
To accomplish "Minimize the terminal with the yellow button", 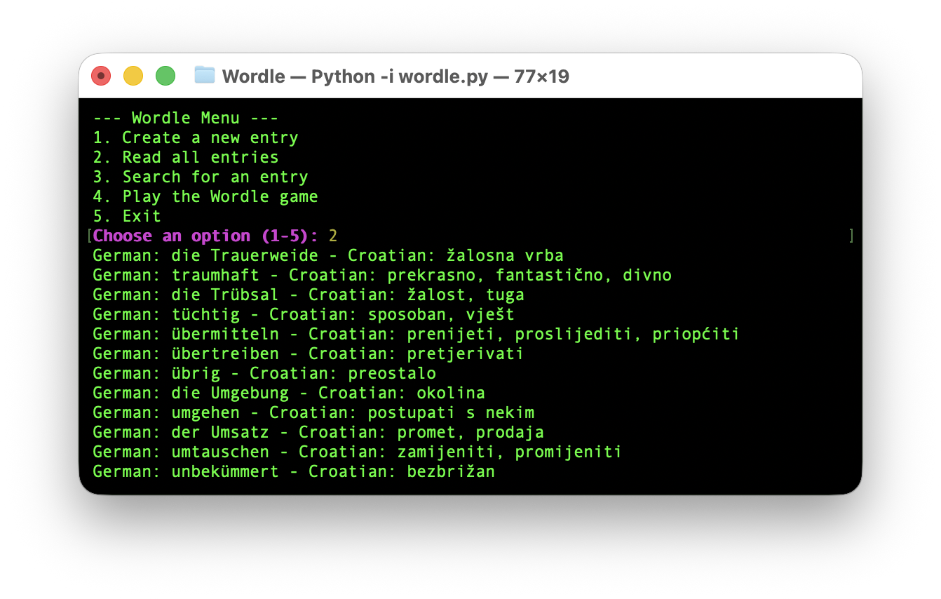I will click(133, 76).
